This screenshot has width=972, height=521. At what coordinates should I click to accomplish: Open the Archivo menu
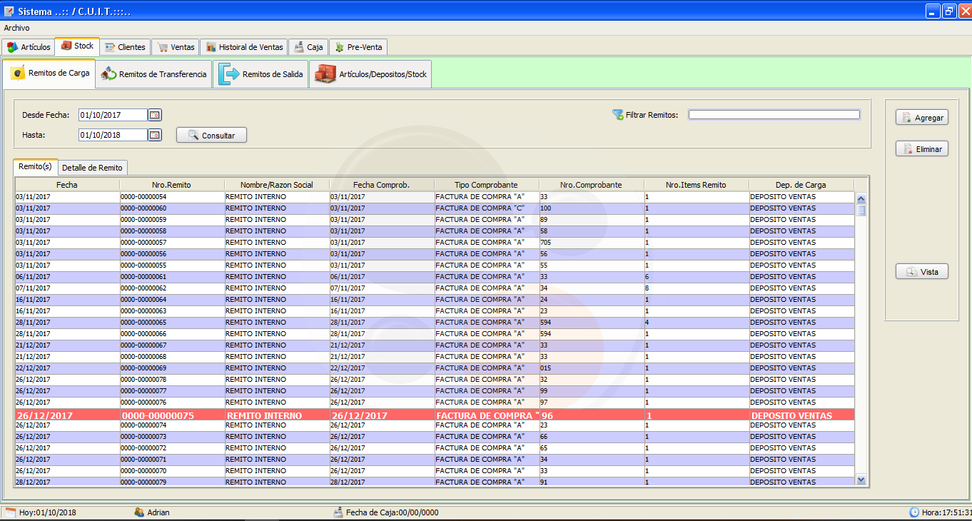pyautogui.click(x=16, y=27)
